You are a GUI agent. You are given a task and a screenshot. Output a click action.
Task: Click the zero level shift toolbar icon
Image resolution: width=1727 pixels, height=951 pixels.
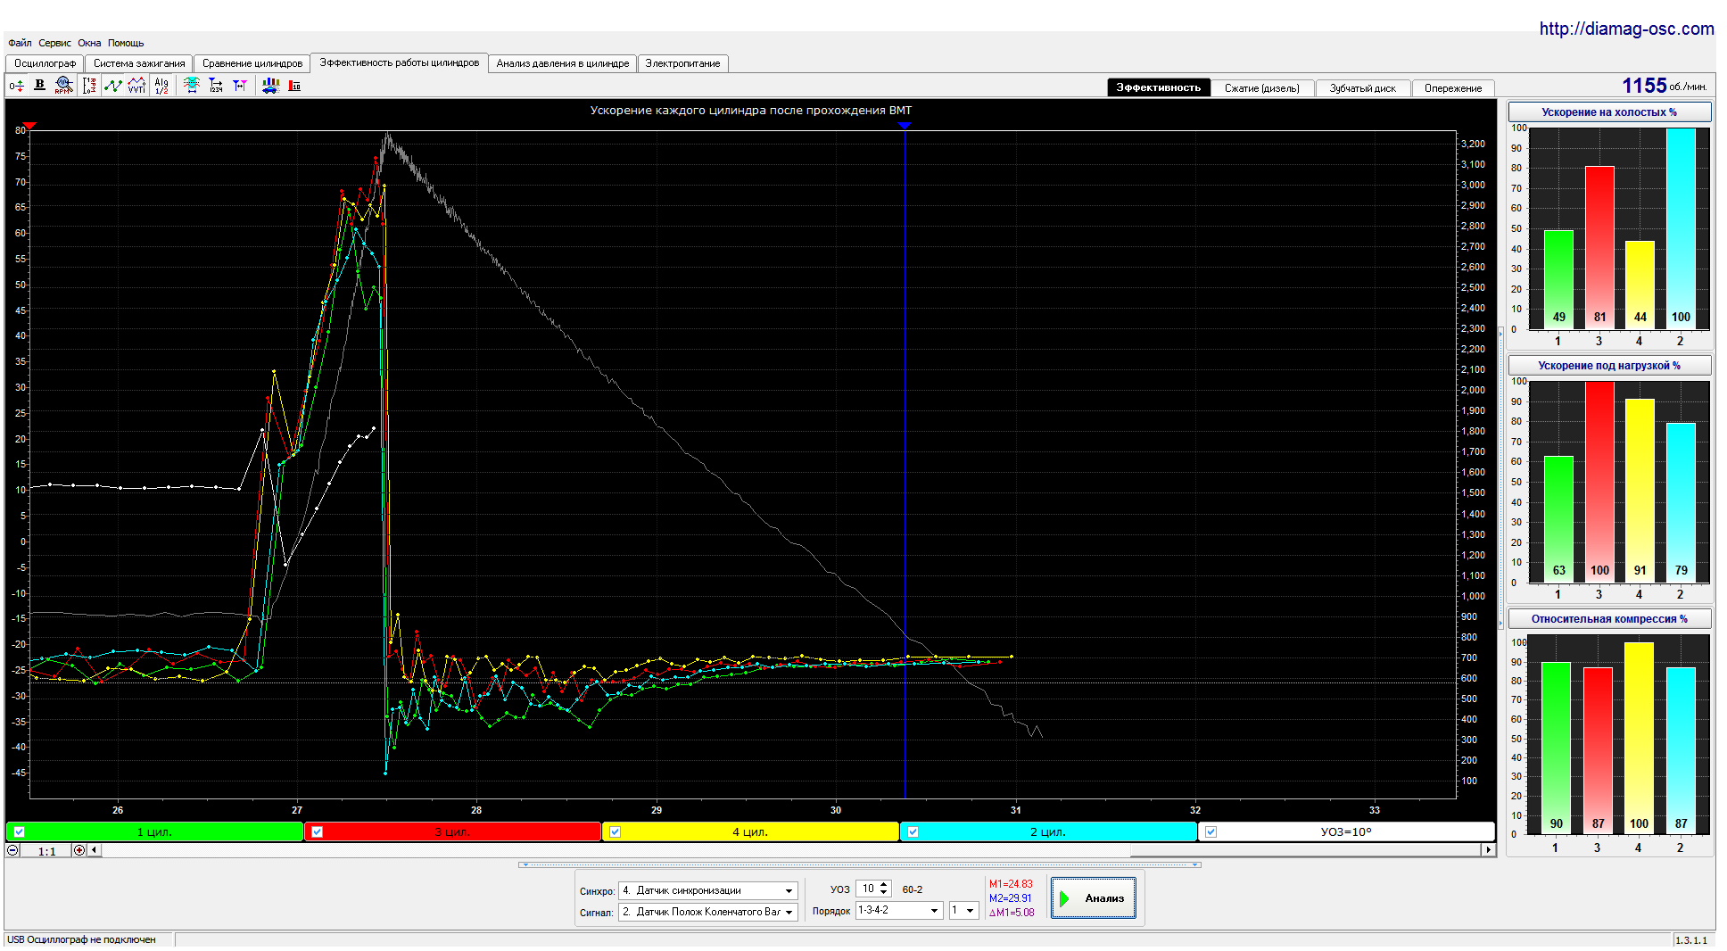(x=16, y=86)
